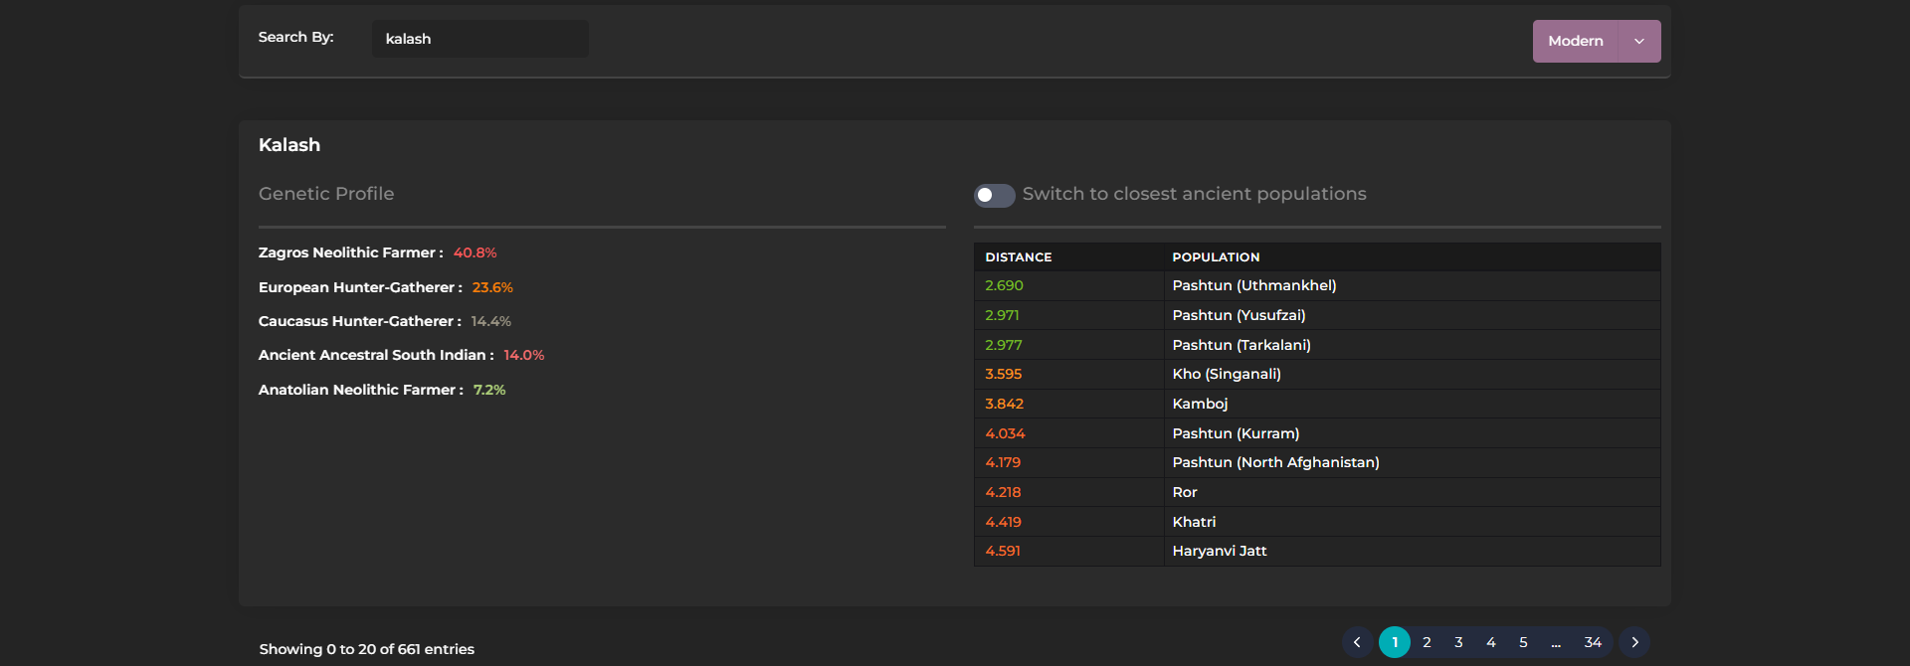Click the 14.0% value
This screenshot has height=666, width=1910.
pyautogui.click(x=524, y=355)
